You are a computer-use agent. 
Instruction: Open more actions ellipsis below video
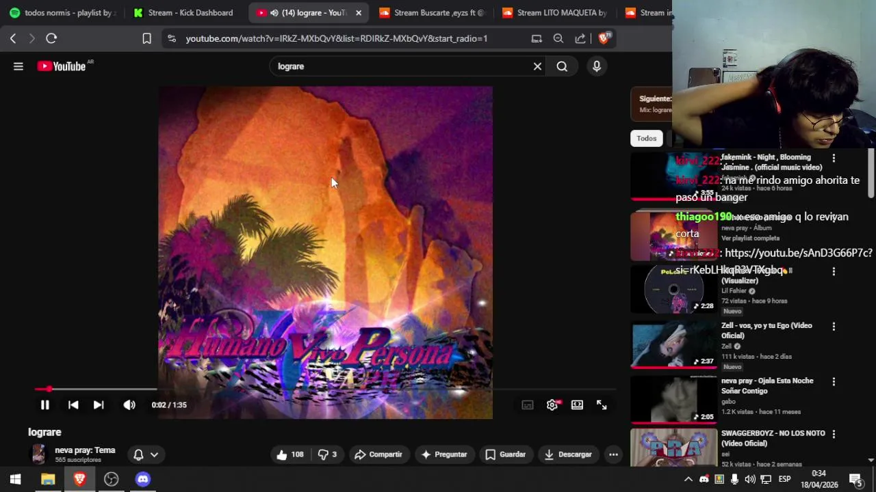[x=613, y=454]
